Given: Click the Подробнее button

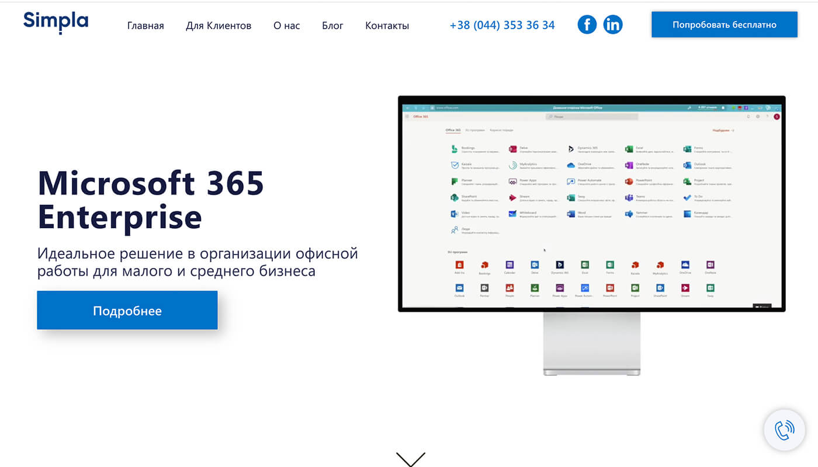Looking at the screenshot, I should [x=127, y=311].
